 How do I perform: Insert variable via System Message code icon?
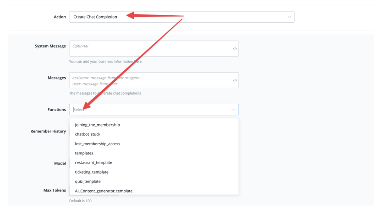coord(235,49)
